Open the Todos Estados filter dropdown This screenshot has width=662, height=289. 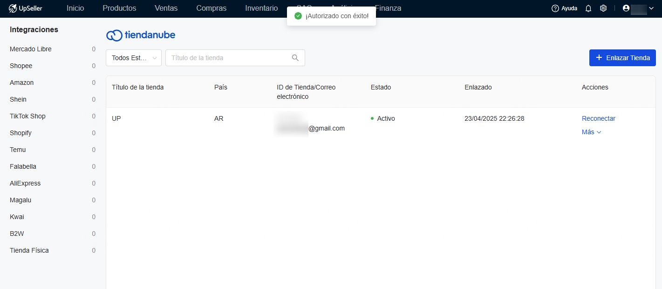pyautogui.click(x=134, y=58)
